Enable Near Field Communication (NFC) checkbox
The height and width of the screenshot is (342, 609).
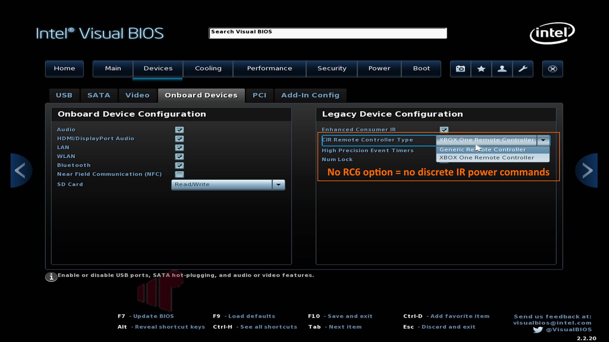[x=179, y=174]
